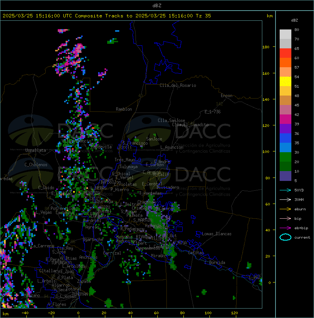The width and height of the screenshot is (314, 318).
Task: Click the 'SanJose' map label near DACC logo
Action: (x=154, y=139)
